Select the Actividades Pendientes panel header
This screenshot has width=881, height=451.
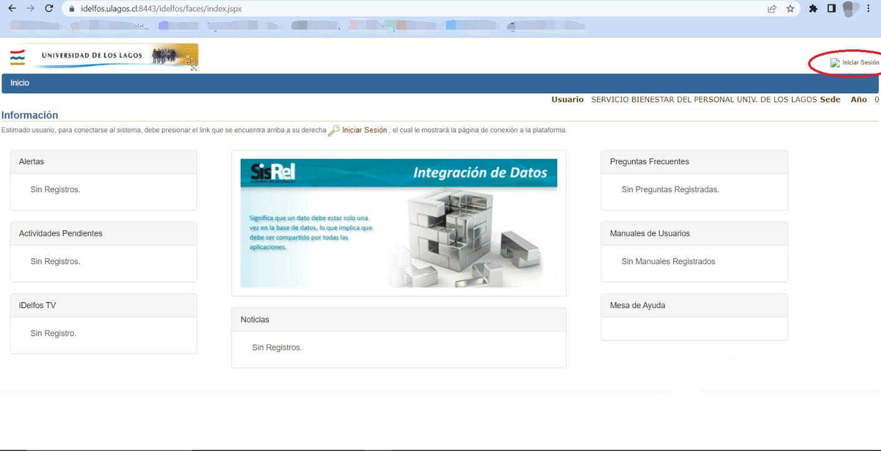(x=103, y=233)
